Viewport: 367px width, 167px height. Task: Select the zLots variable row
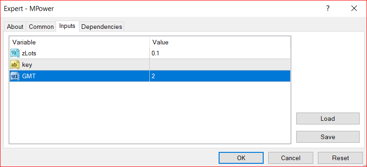point(150,54)
